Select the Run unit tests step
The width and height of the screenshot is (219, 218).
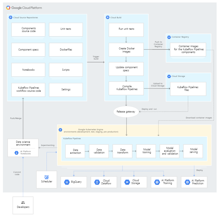[x=126, y=30]
